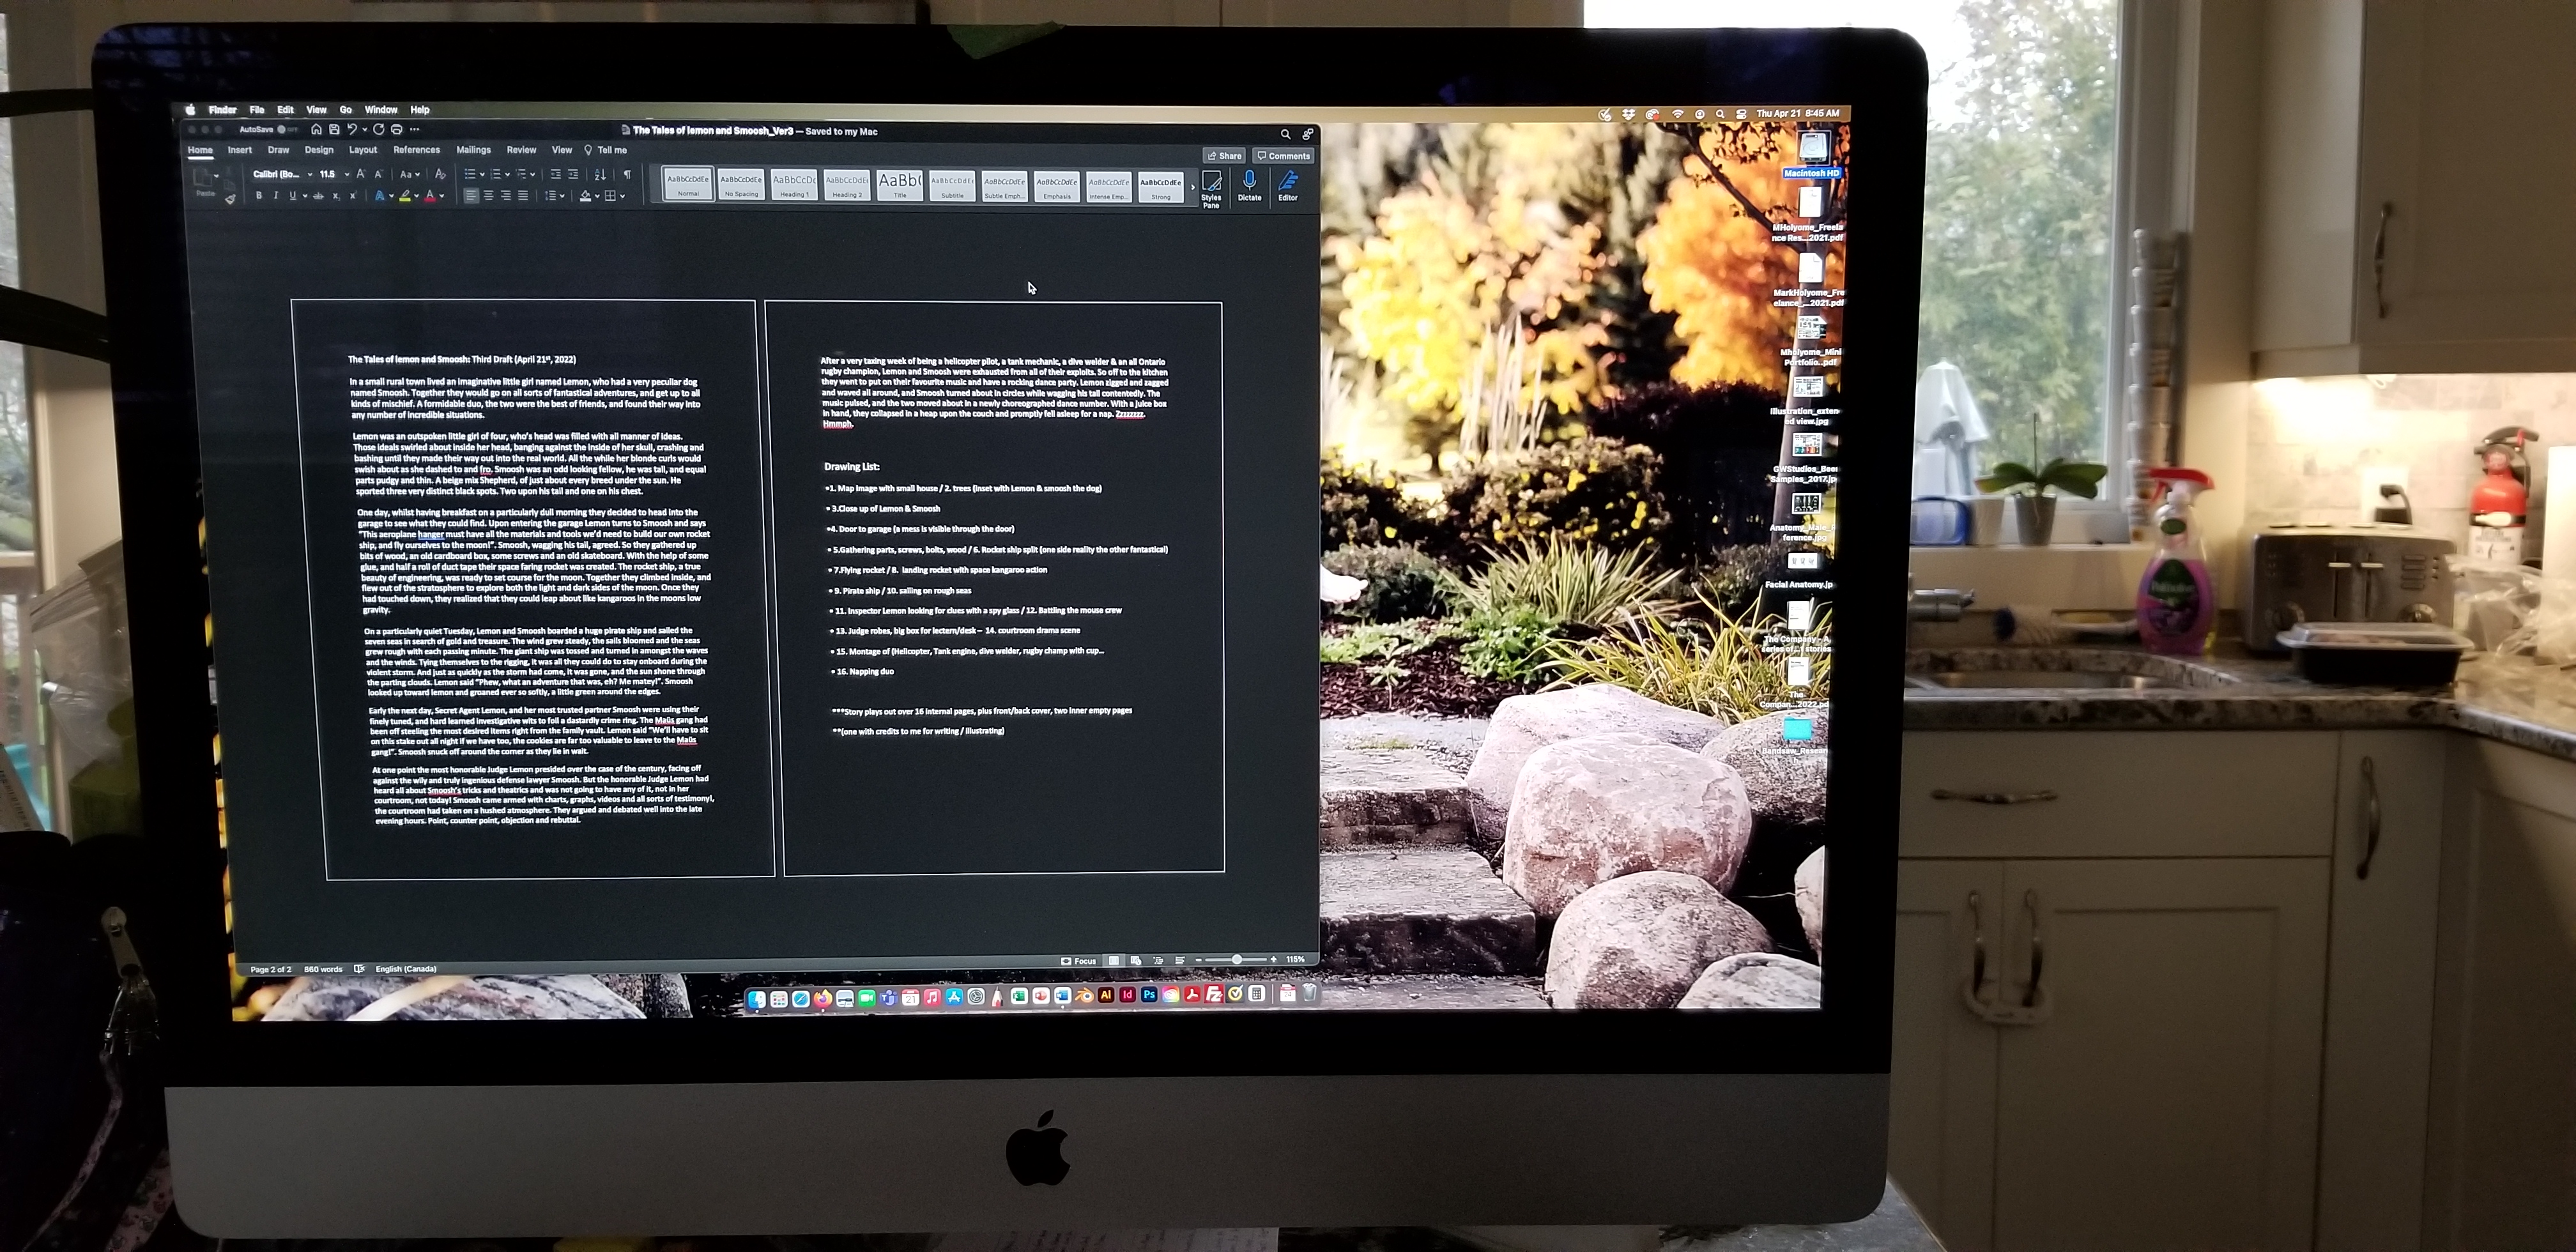Open the Layout ribbon tab
Viewport: 2576px width, 1252px height.
tap(363, 150)
